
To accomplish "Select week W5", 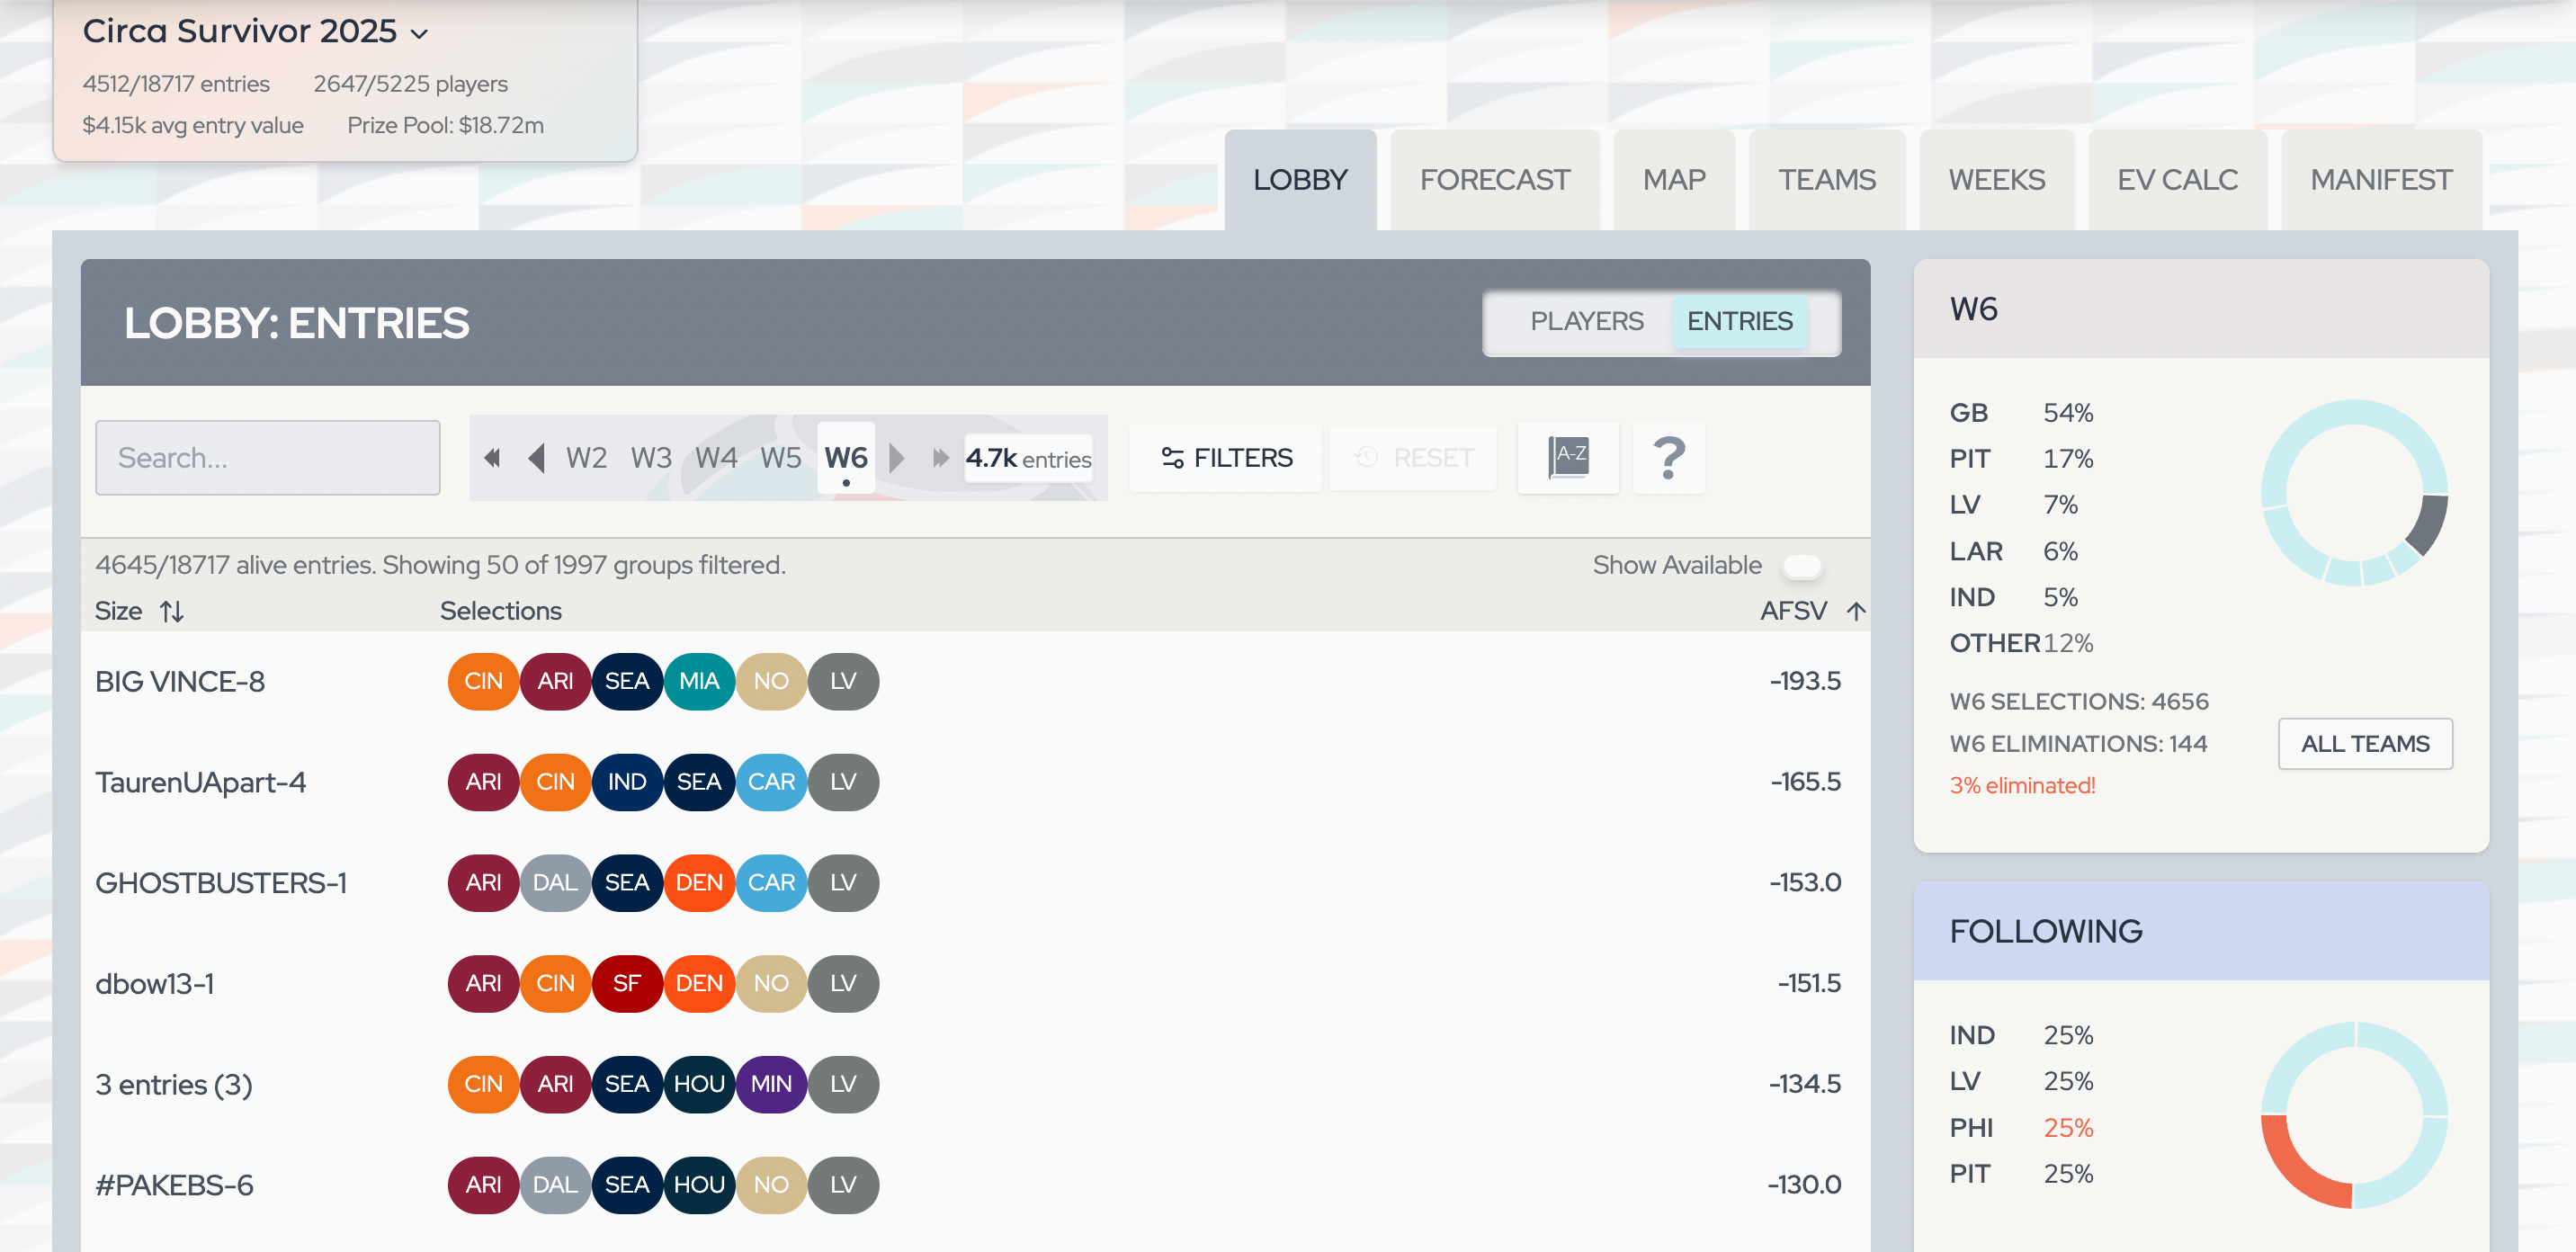I will (x=781, y=458).
